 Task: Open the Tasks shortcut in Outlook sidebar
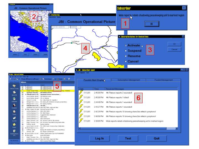[x=14, y=113]
